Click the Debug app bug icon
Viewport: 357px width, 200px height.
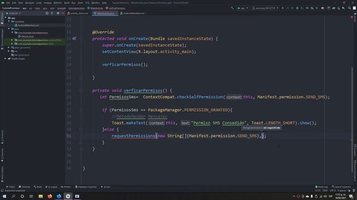point(297,8)
